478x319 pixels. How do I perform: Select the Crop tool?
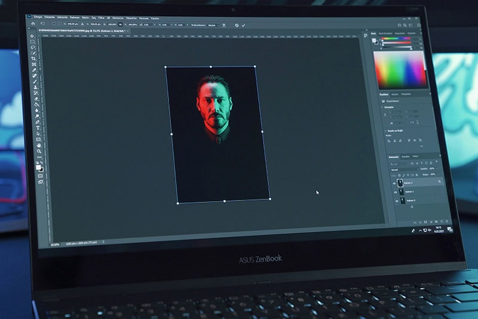click(34, 59)
